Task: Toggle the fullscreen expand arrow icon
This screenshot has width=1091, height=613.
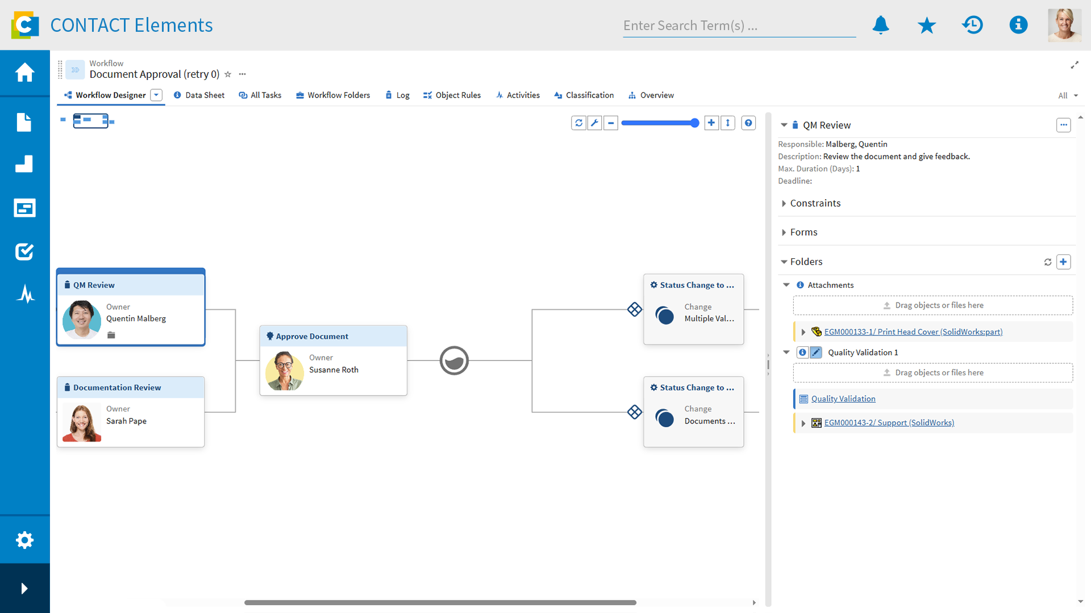Action: click(1074, 65)
